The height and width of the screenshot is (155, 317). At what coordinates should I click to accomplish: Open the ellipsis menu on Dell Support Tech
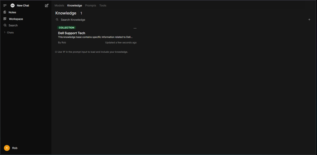click(x=135, y=28)
